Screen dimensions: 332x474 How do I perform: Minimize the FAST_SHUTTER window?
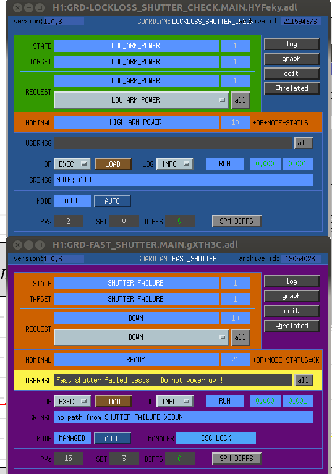pyautogui.click(x=28, y=245)
